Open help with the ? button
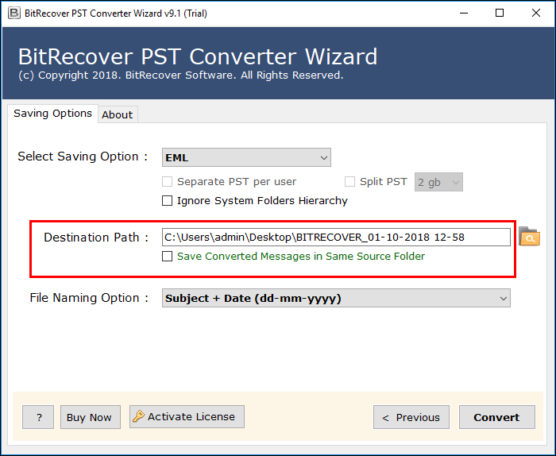The image size is (556, 456). 38,417
